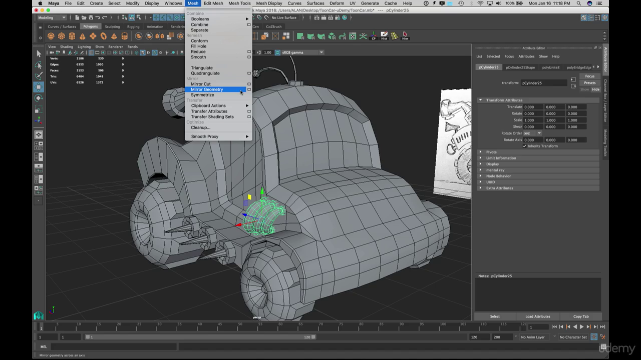Screen dimensions: 641x360
Task: Click the time range slider bar
Action: [200, 337]
